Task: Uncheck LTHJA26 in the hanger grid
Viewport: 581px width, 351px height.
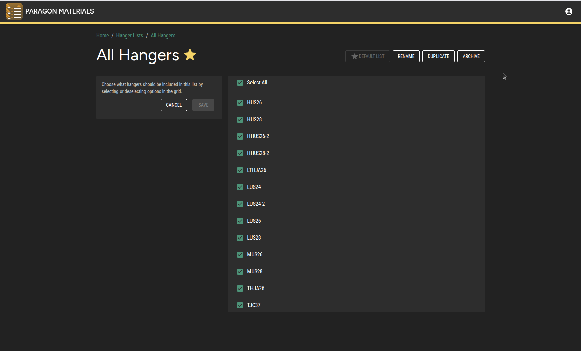Action: point(240,170)
